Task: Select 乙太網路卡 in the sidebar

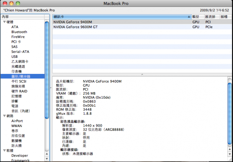Action: (20, 62)
